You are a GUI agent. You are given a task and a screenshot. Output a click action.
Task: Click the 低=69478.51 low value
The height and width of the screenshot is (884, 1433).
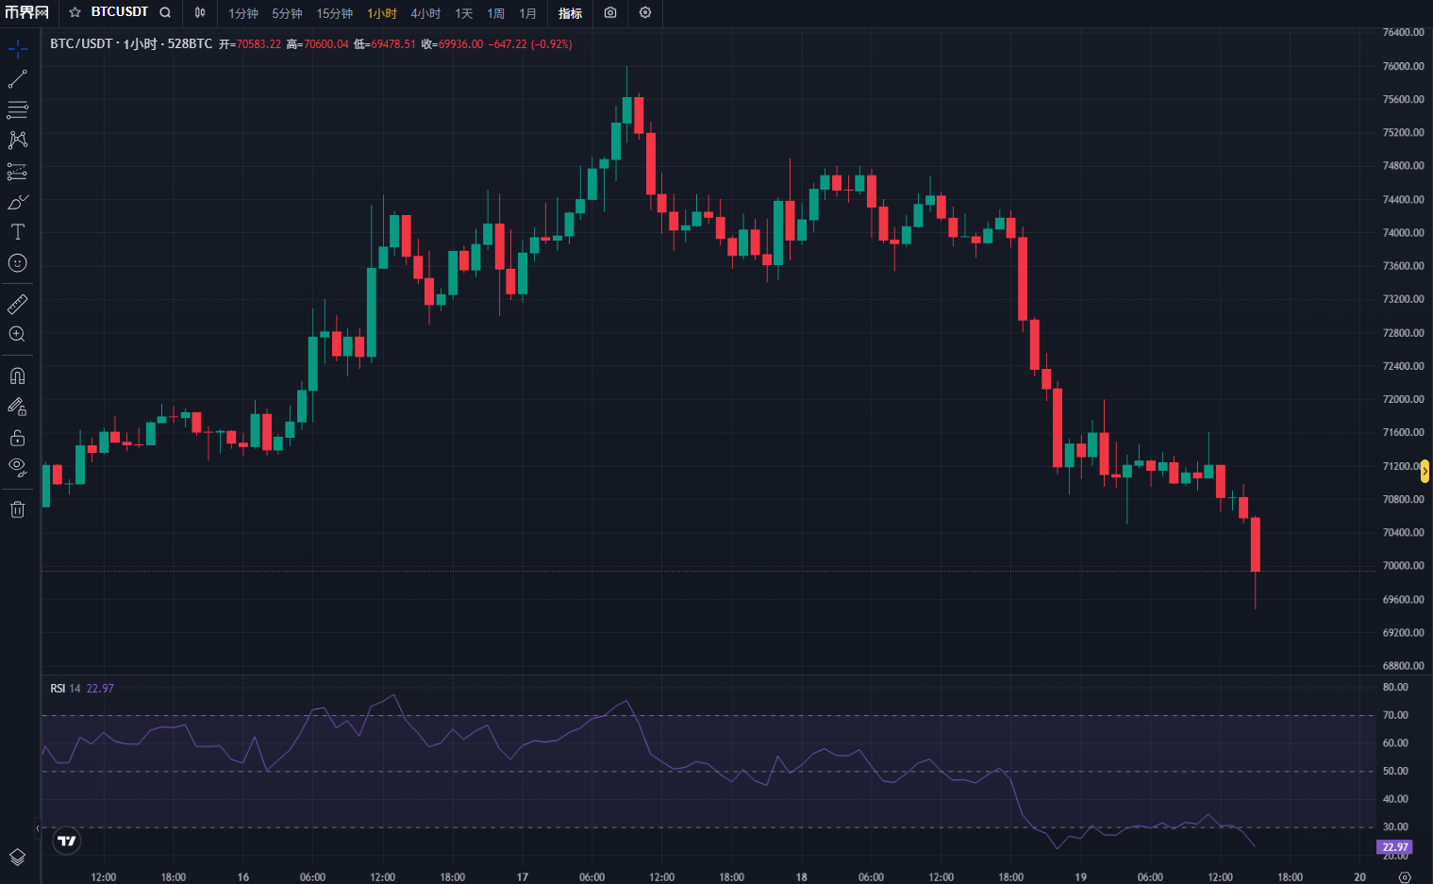tap(385, 44)
